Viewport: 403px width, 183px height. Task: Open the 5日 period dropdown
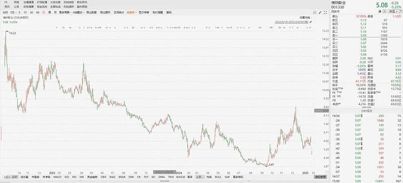[13, 13]
